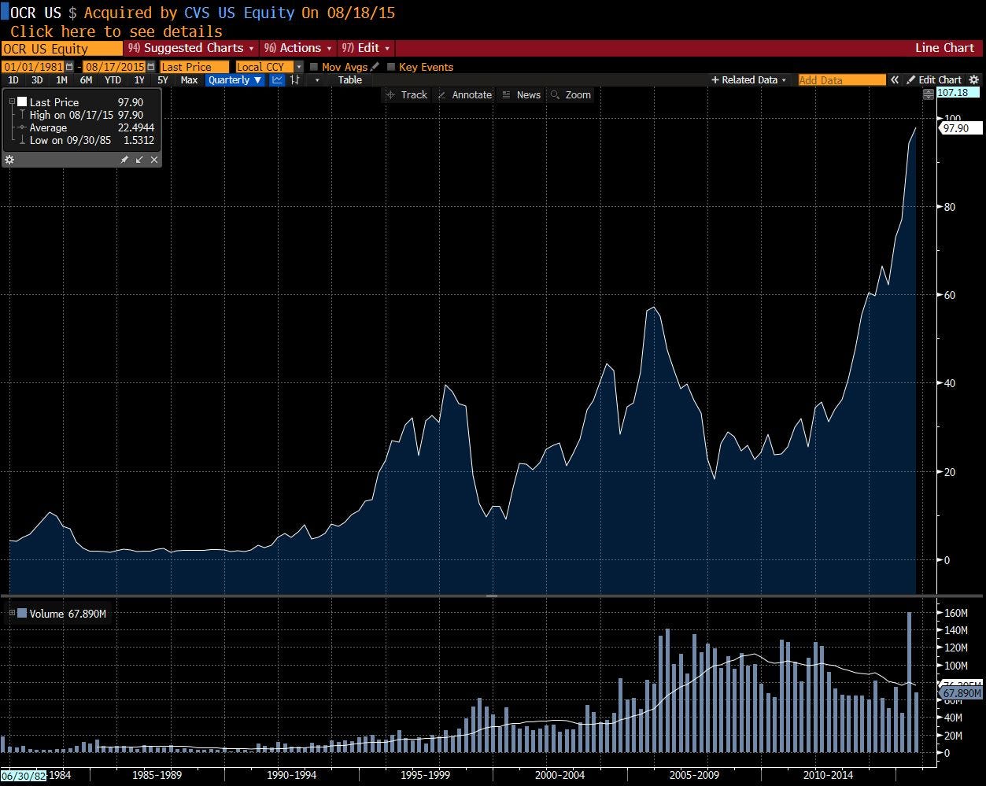986x786 pixels.
Task: Click the OCR US Equity security field
Action: coord(62,49)
